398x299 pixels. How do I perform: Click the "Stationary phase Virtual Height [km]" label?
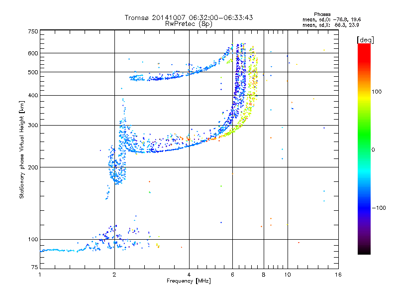click(x=22, y=149)
